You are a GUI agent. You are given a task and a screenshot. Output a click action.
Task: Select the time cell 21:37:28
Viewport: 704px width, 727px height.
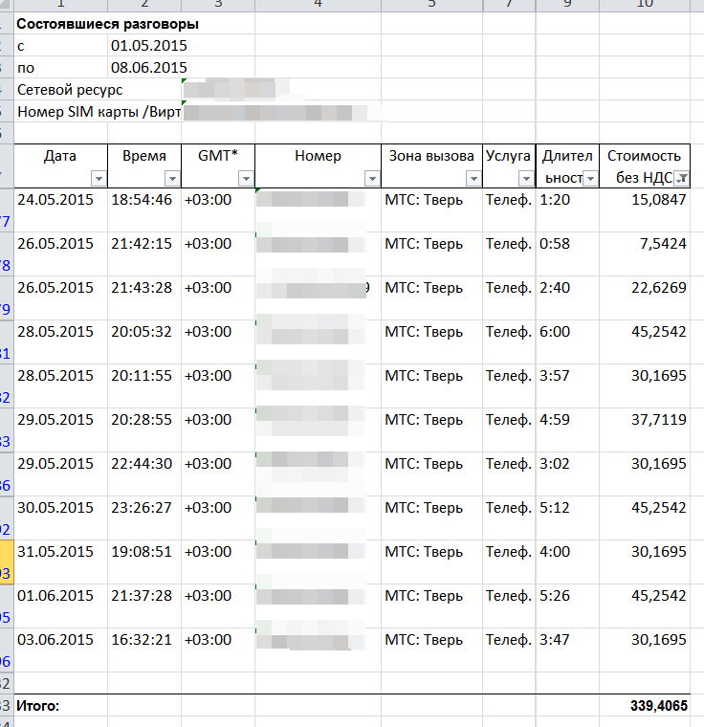pos(144,606)
